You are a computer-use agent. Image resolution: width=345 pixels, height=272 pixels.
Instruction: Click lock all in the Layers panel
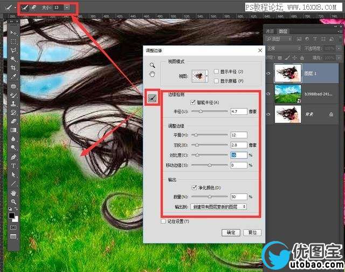tap(302, 58)
